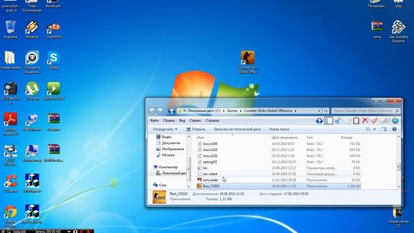The image size is (414, 233).
Task: Select Музыка in the navigation pane
Action: tap(166, 155)
